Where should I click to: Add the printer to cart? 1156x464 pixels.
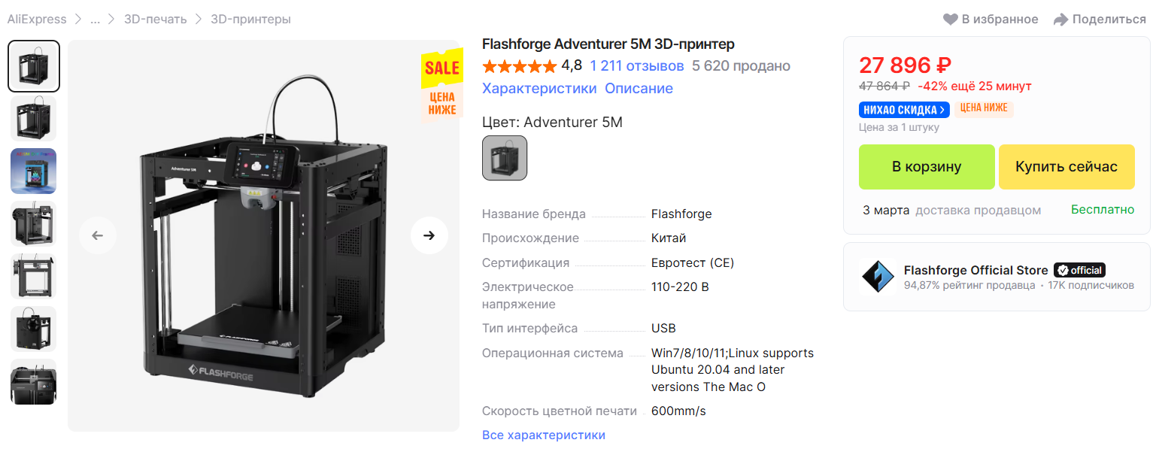[927, 167]
